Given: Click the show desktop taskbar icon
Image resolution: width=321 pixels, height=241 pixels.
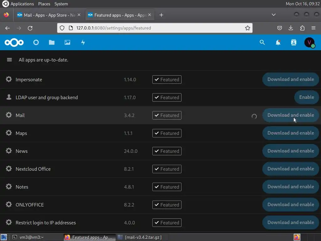Looking at the screenshot, I should tap(4, 237).
